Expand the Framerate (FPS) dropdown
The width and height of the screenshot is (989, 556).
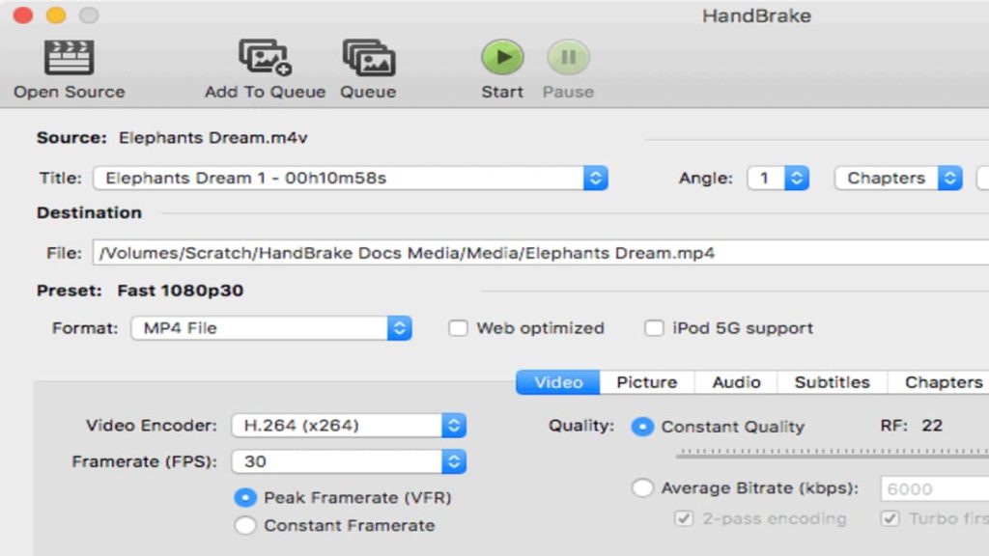(x=349, y=461)
